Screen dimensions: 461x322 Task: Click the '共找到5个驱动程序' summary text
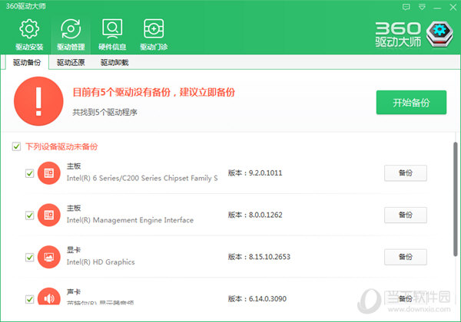[104, 112]
